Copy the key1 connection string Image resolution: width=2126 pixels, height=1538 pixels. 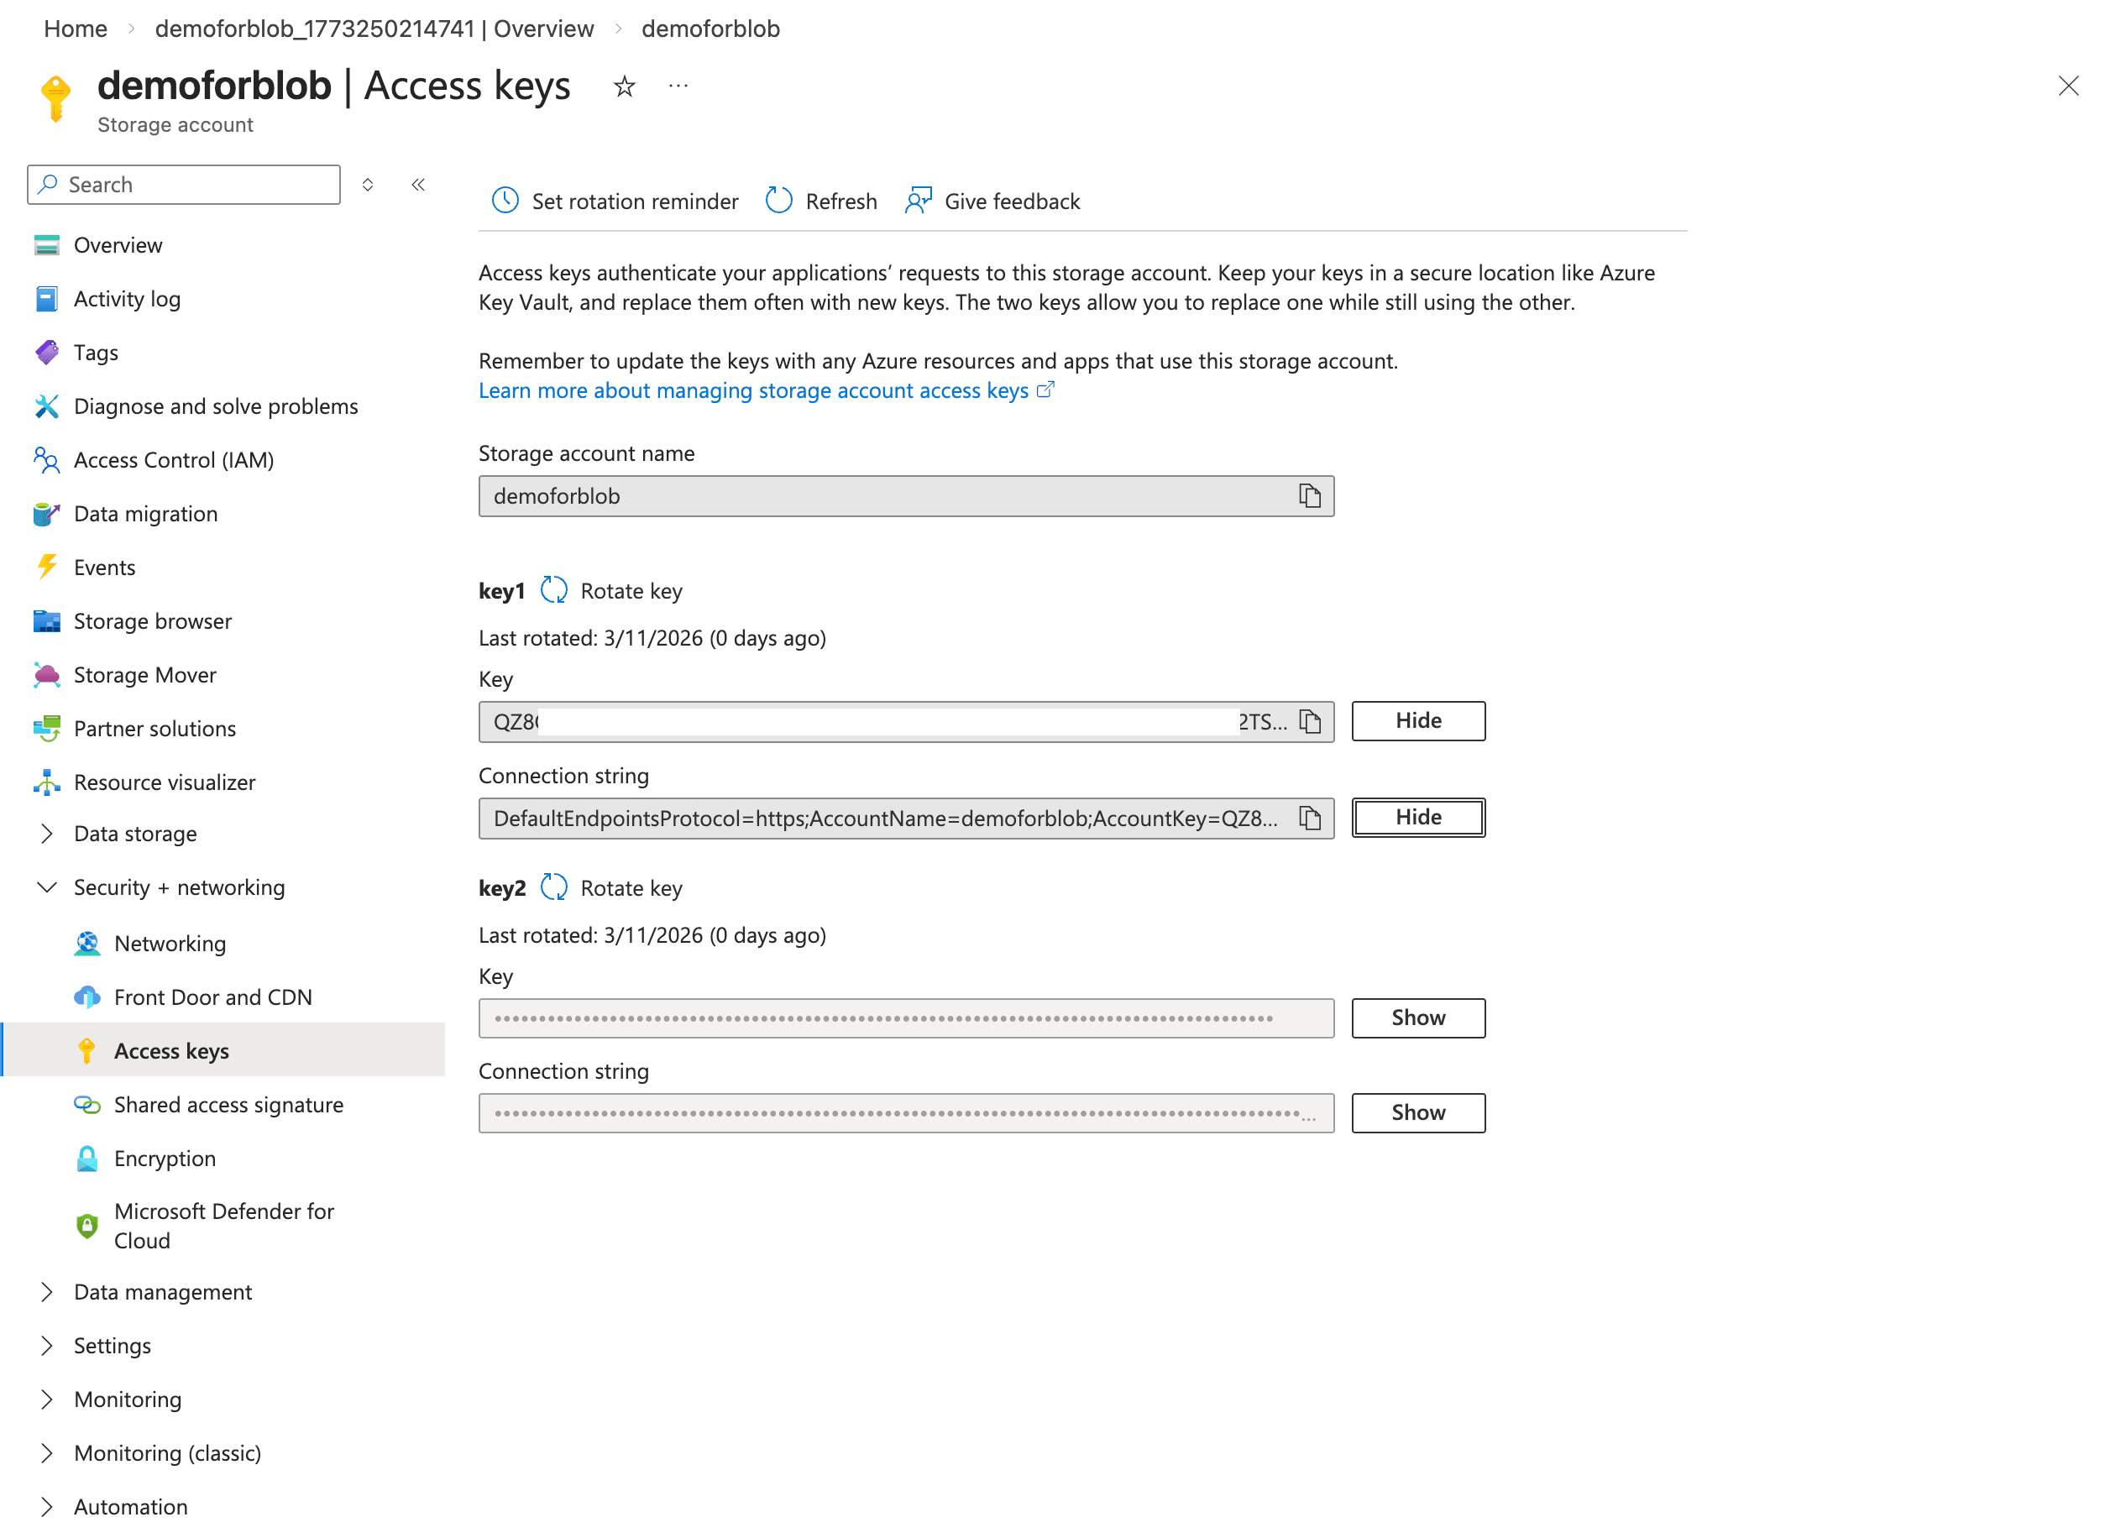pyautogui.click(x=1311, y=819)
